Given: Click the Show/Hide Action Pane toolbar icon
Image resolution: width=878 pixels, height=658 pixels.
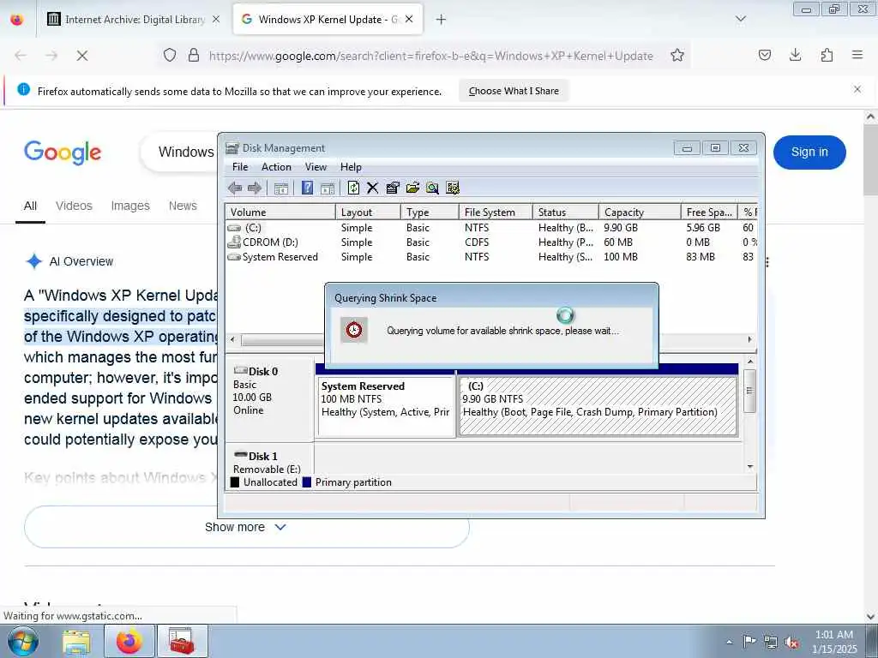Looking at the screenshot, I should pos(328,188).
